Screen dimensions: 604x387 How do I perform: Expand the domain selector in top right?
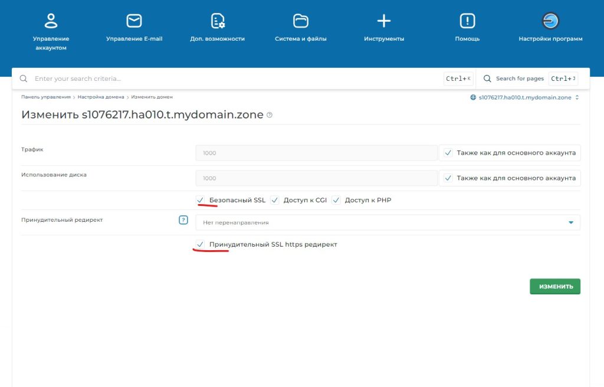click(x=525, y=97)
